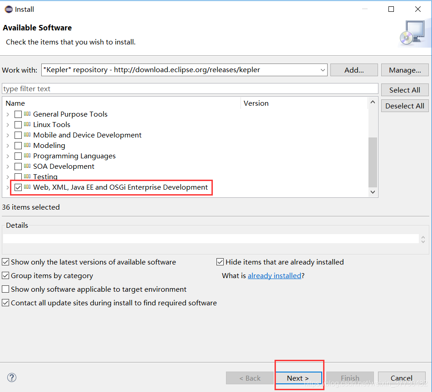Click the Web, XML, Java EE category icon
Image resolution: width=432 pixels, height=392 pixels.
[27, 187]
